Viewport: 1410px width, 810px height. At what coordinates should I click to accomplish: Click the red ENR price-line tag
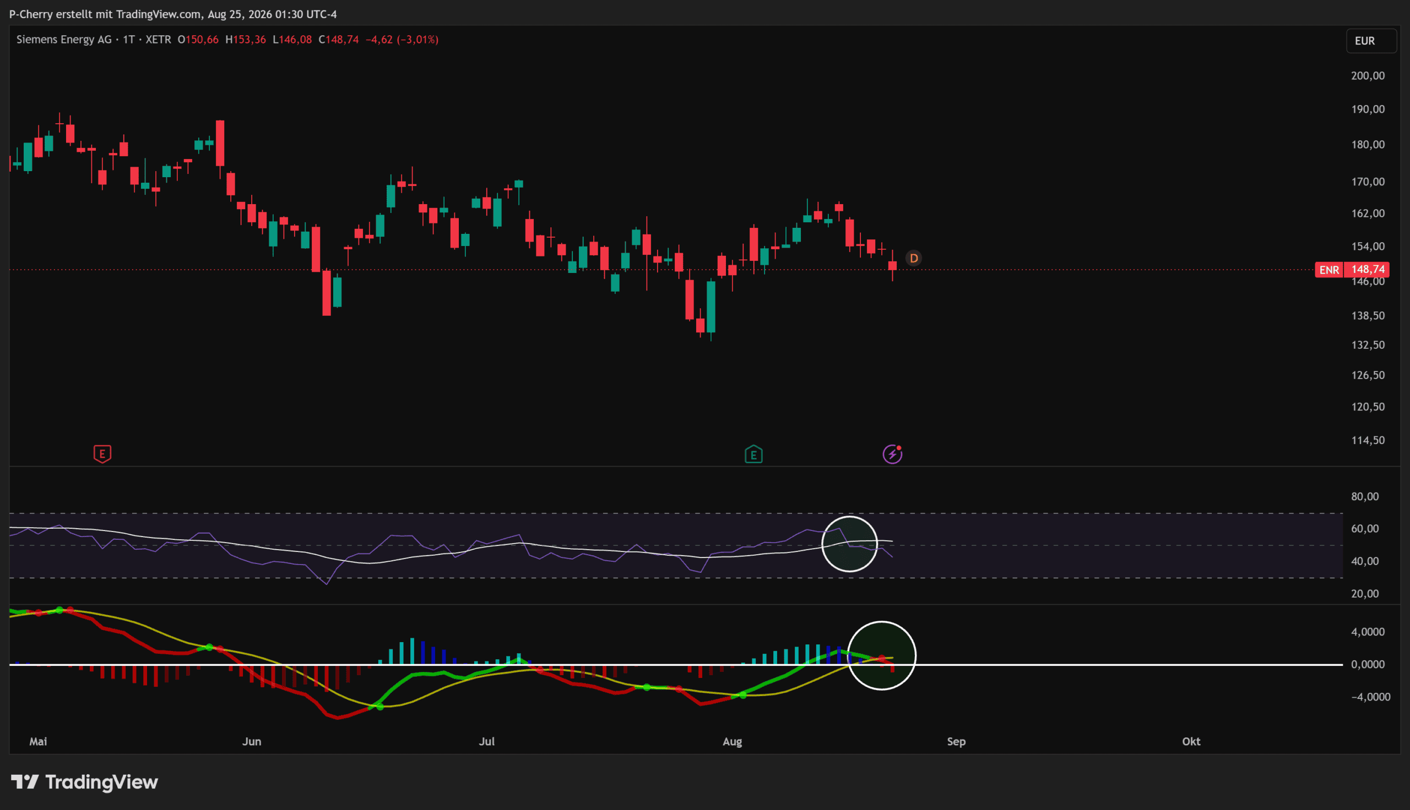1328,270
